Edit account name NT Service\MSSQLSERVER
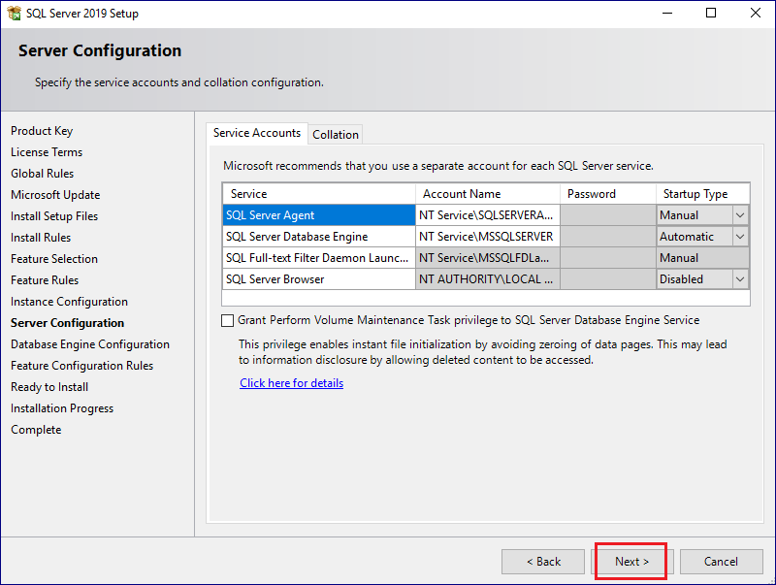776x585 pixels. 488,237
